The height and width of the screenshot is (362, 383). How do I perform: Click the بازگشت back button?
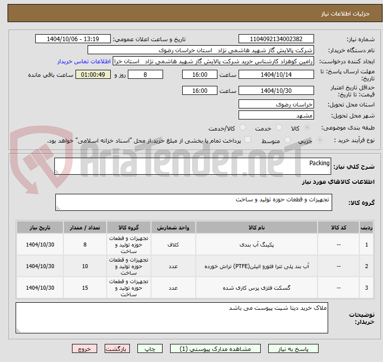click(x=117, y=348)
